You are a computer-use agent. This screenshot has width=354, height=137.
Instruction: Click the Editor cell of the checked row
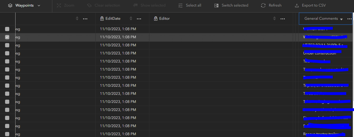point(221,37)
